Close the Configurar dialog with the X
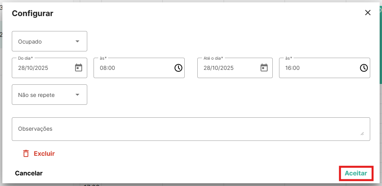 [368, 13]
